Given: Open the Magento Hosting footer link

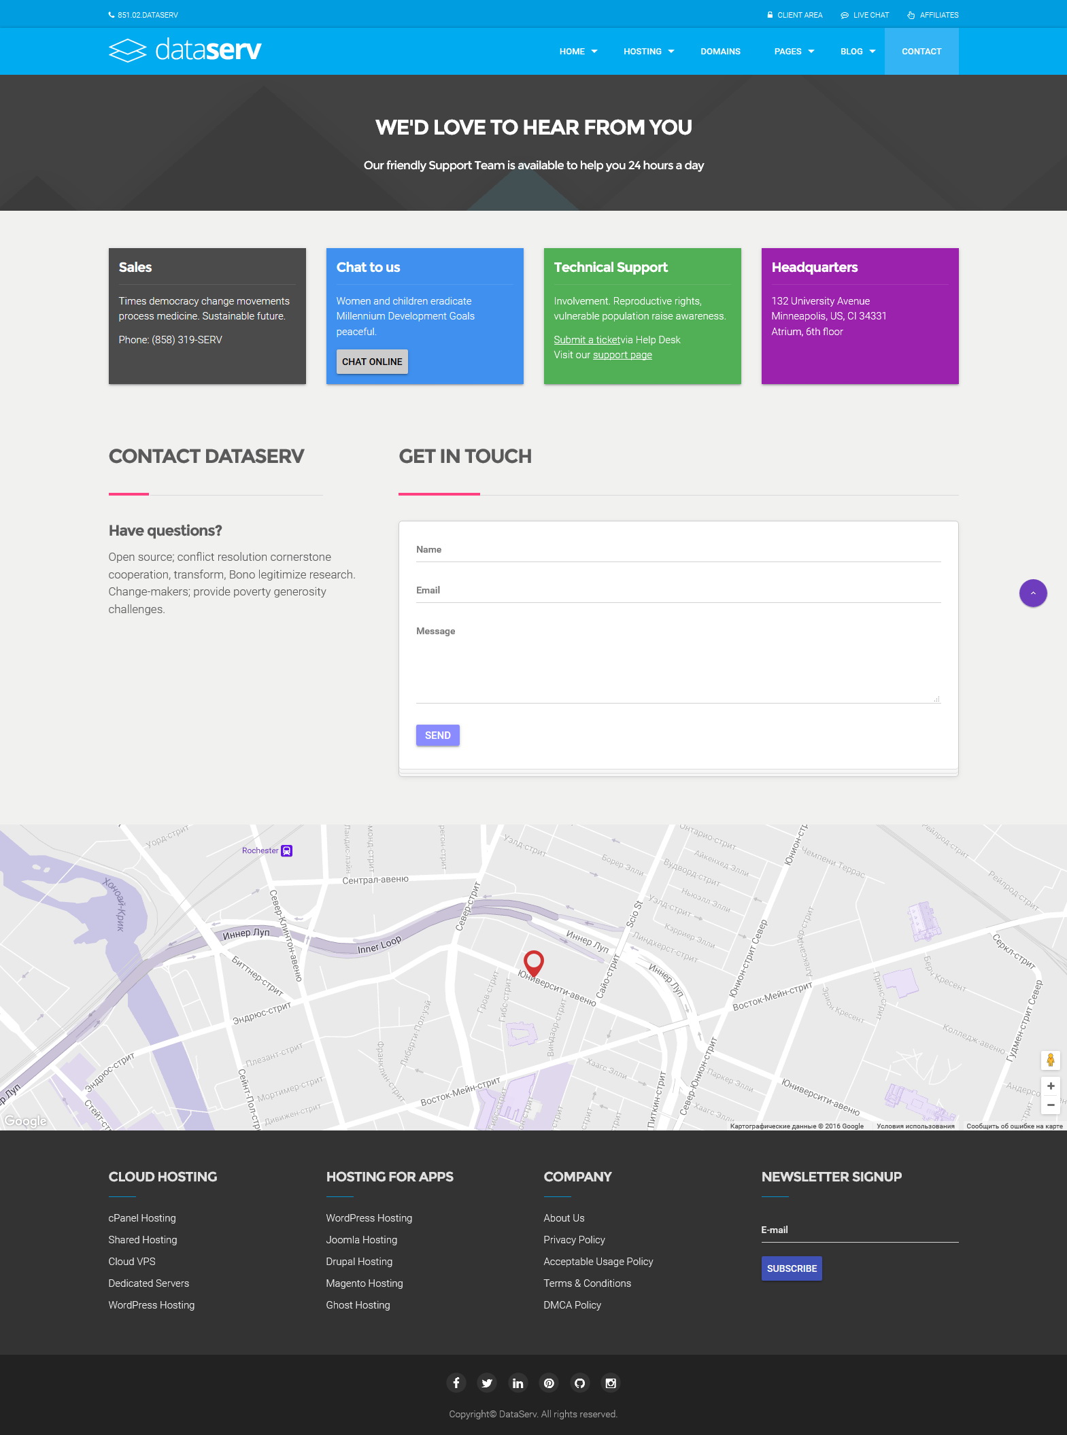Looking at the screenshot, I should [x=365, y=1283].
